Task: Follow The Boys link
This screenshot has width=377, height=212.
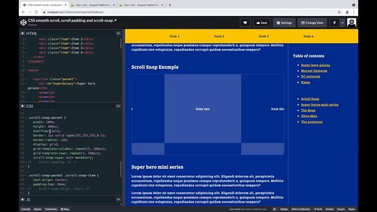Action: [x=308, y=110]
